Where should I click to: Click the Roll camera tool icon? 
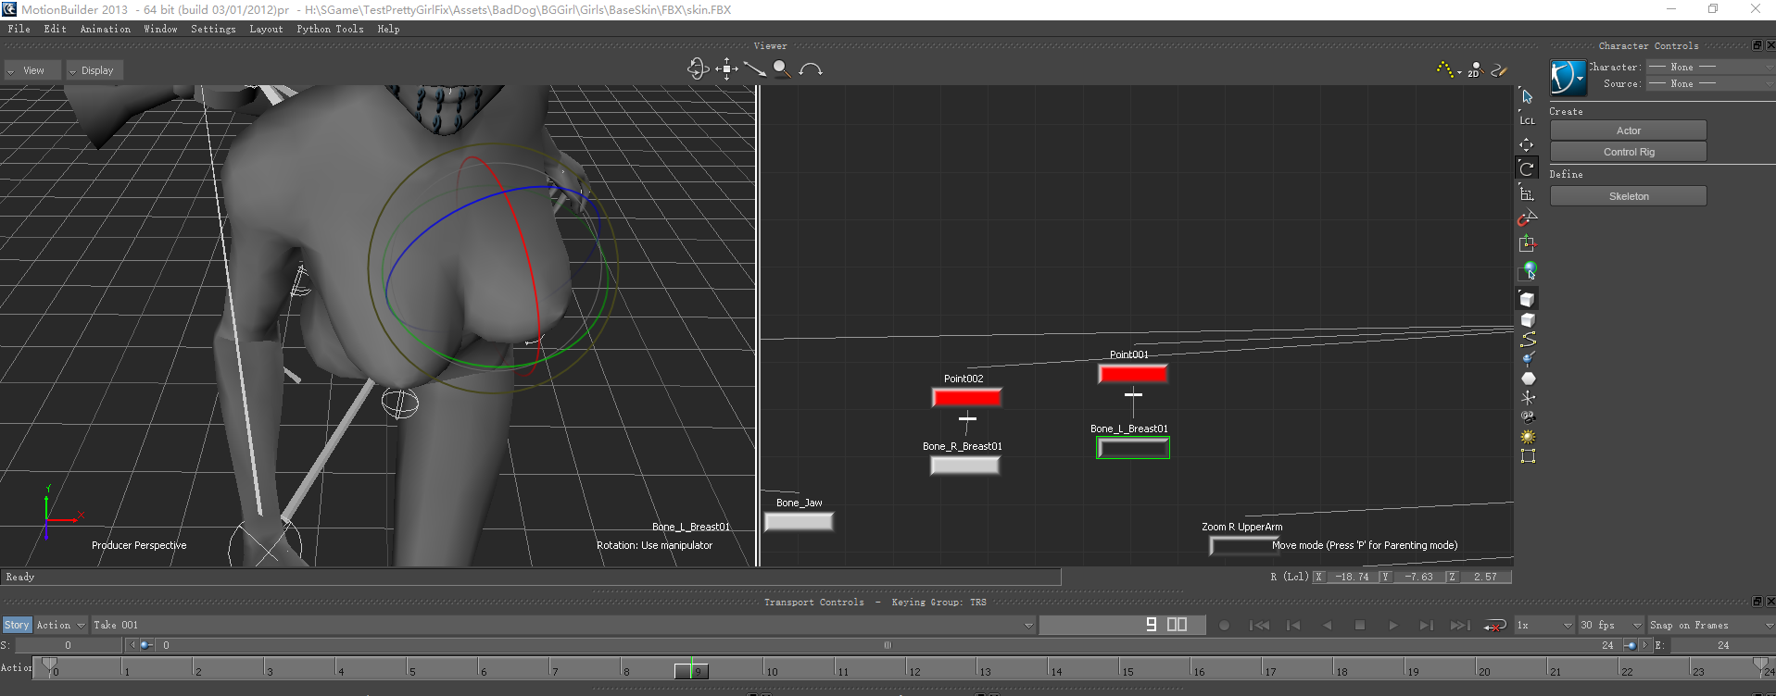[x=811, y=69]
